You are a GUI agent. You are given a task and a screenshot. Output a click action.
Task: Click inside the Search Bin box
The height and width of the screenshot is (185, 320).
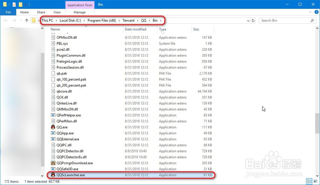coord(285,20)
